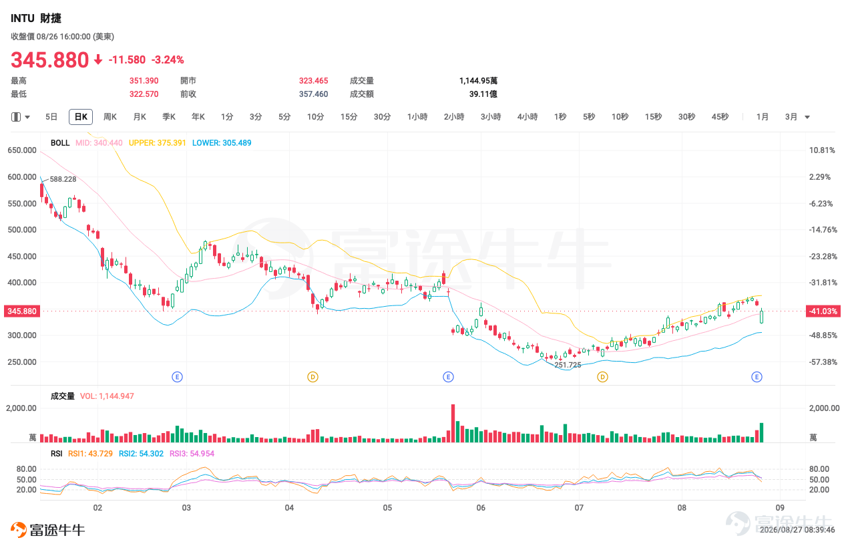Switch to the 5日 timeframe
Viewport: 846px width, 548px height.
51,117
